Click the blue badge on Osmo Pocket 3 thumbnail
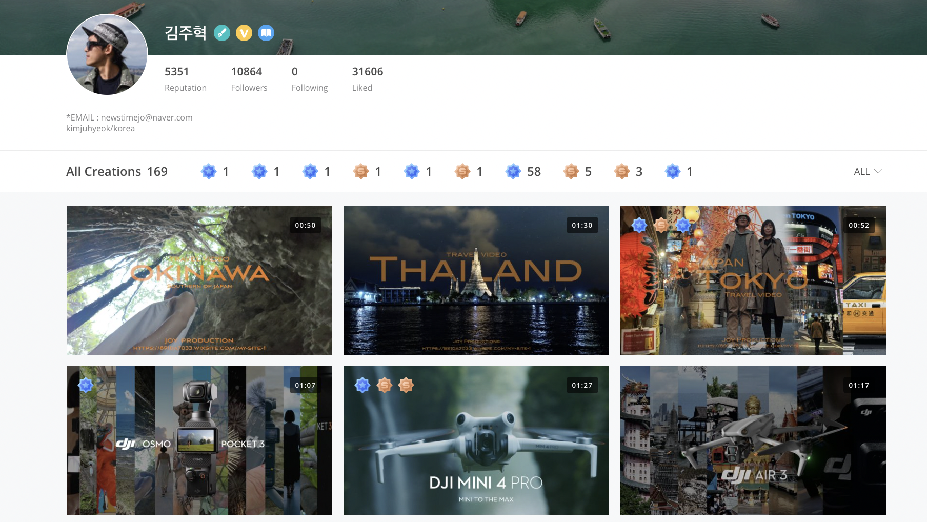The width and height of the screenshot is (927, 522). [86, 385]
